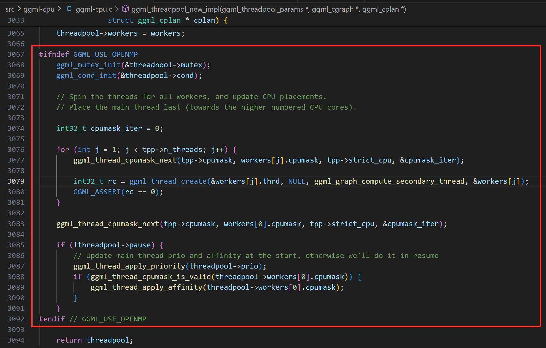Click the ggml_thread_apply_priority call

[129, 266]
